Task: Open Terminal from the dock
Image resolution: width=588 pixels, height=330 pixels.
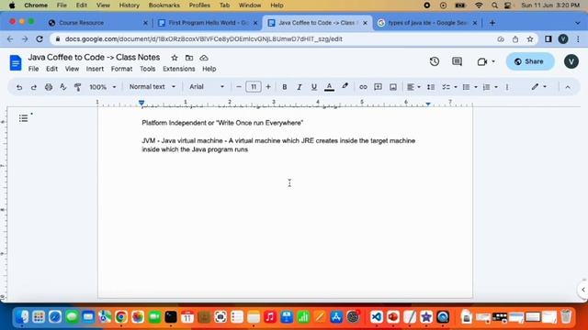Action: [x=171, y=317]
